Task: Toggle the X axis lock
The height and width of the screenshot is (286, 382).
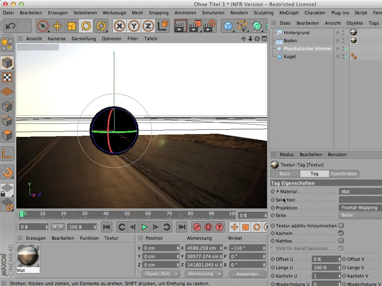Action: [119, 26]
